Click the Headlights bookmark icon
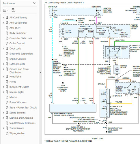The image size is (140, 144). [x=7, y=77]
